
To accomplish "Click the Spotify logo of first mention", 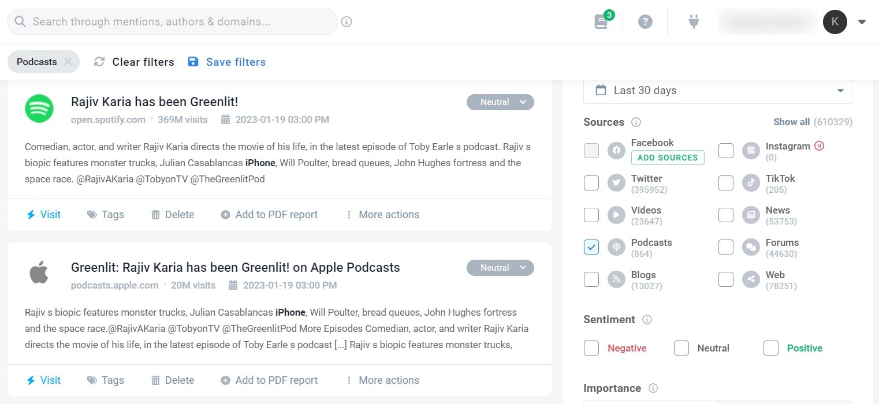I will (39, 109).
